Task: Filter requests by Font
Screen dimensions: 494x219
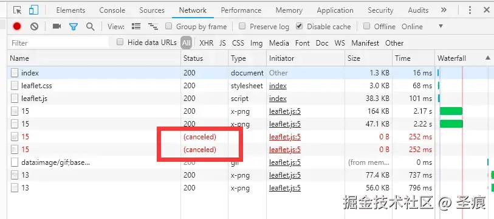Action: coord(303,43)
